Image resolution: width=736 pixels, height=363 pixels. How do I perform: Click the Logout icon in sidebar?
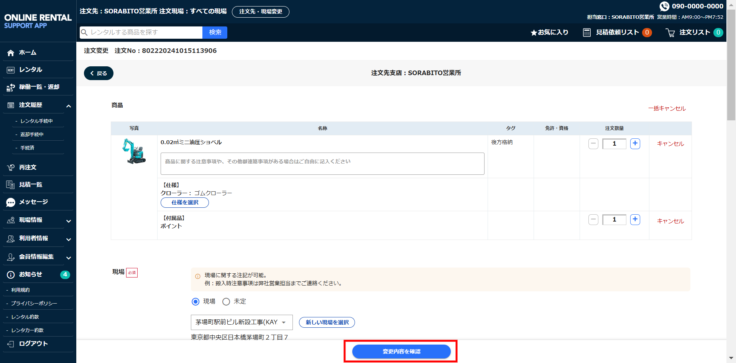pos(11,344)
